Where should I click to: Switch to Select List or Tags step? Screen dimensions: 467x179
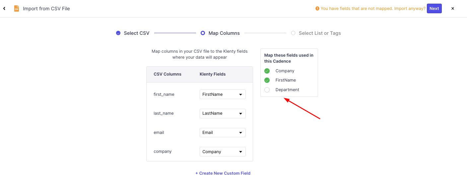coord(320,33)
